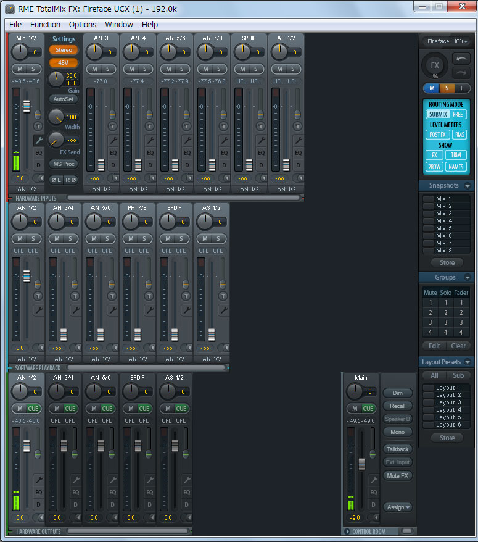Screen dimensions: 478x542
Task: Select SUBMIX routing mode
Action: click(x=438, y=114)
